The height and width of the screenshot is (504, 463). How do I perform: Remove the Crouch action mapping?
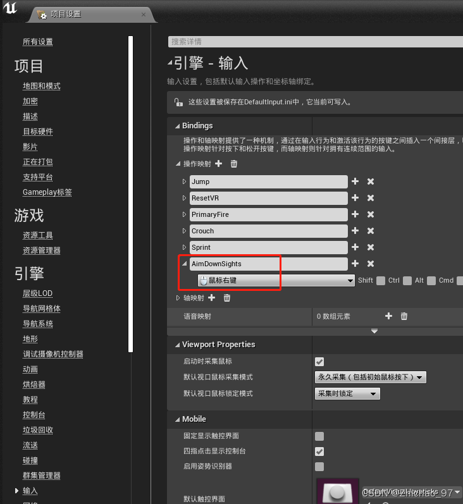[371, 231]
